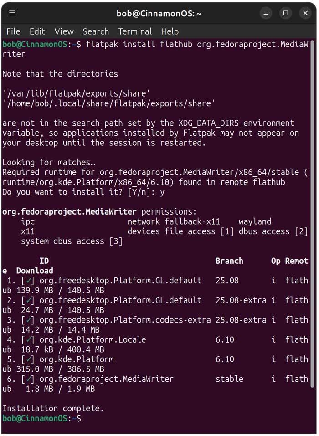This screenshot has width=319, height=436.
Task: Open the Help menu
Action: tap(170, 31)
